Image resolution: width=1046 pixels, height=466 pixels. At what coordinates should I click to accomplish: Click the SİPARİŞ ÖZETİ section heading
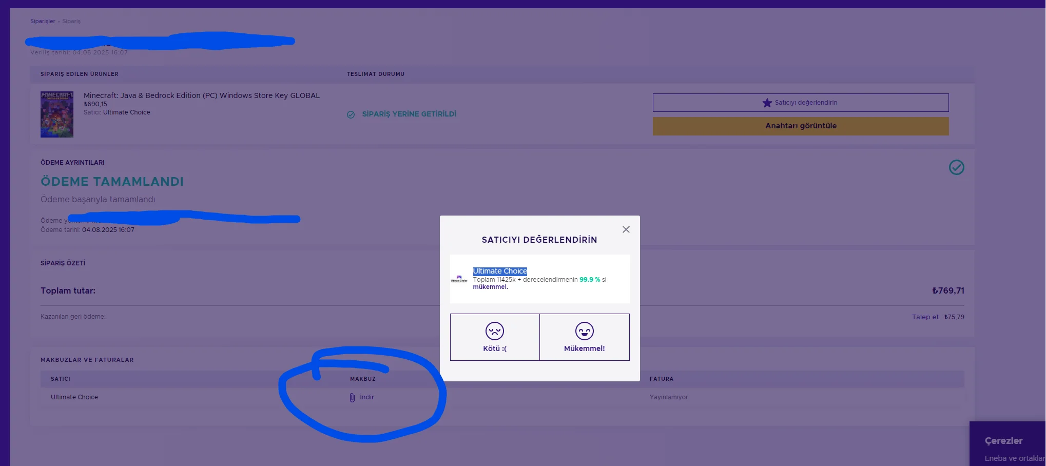point(63,263)
